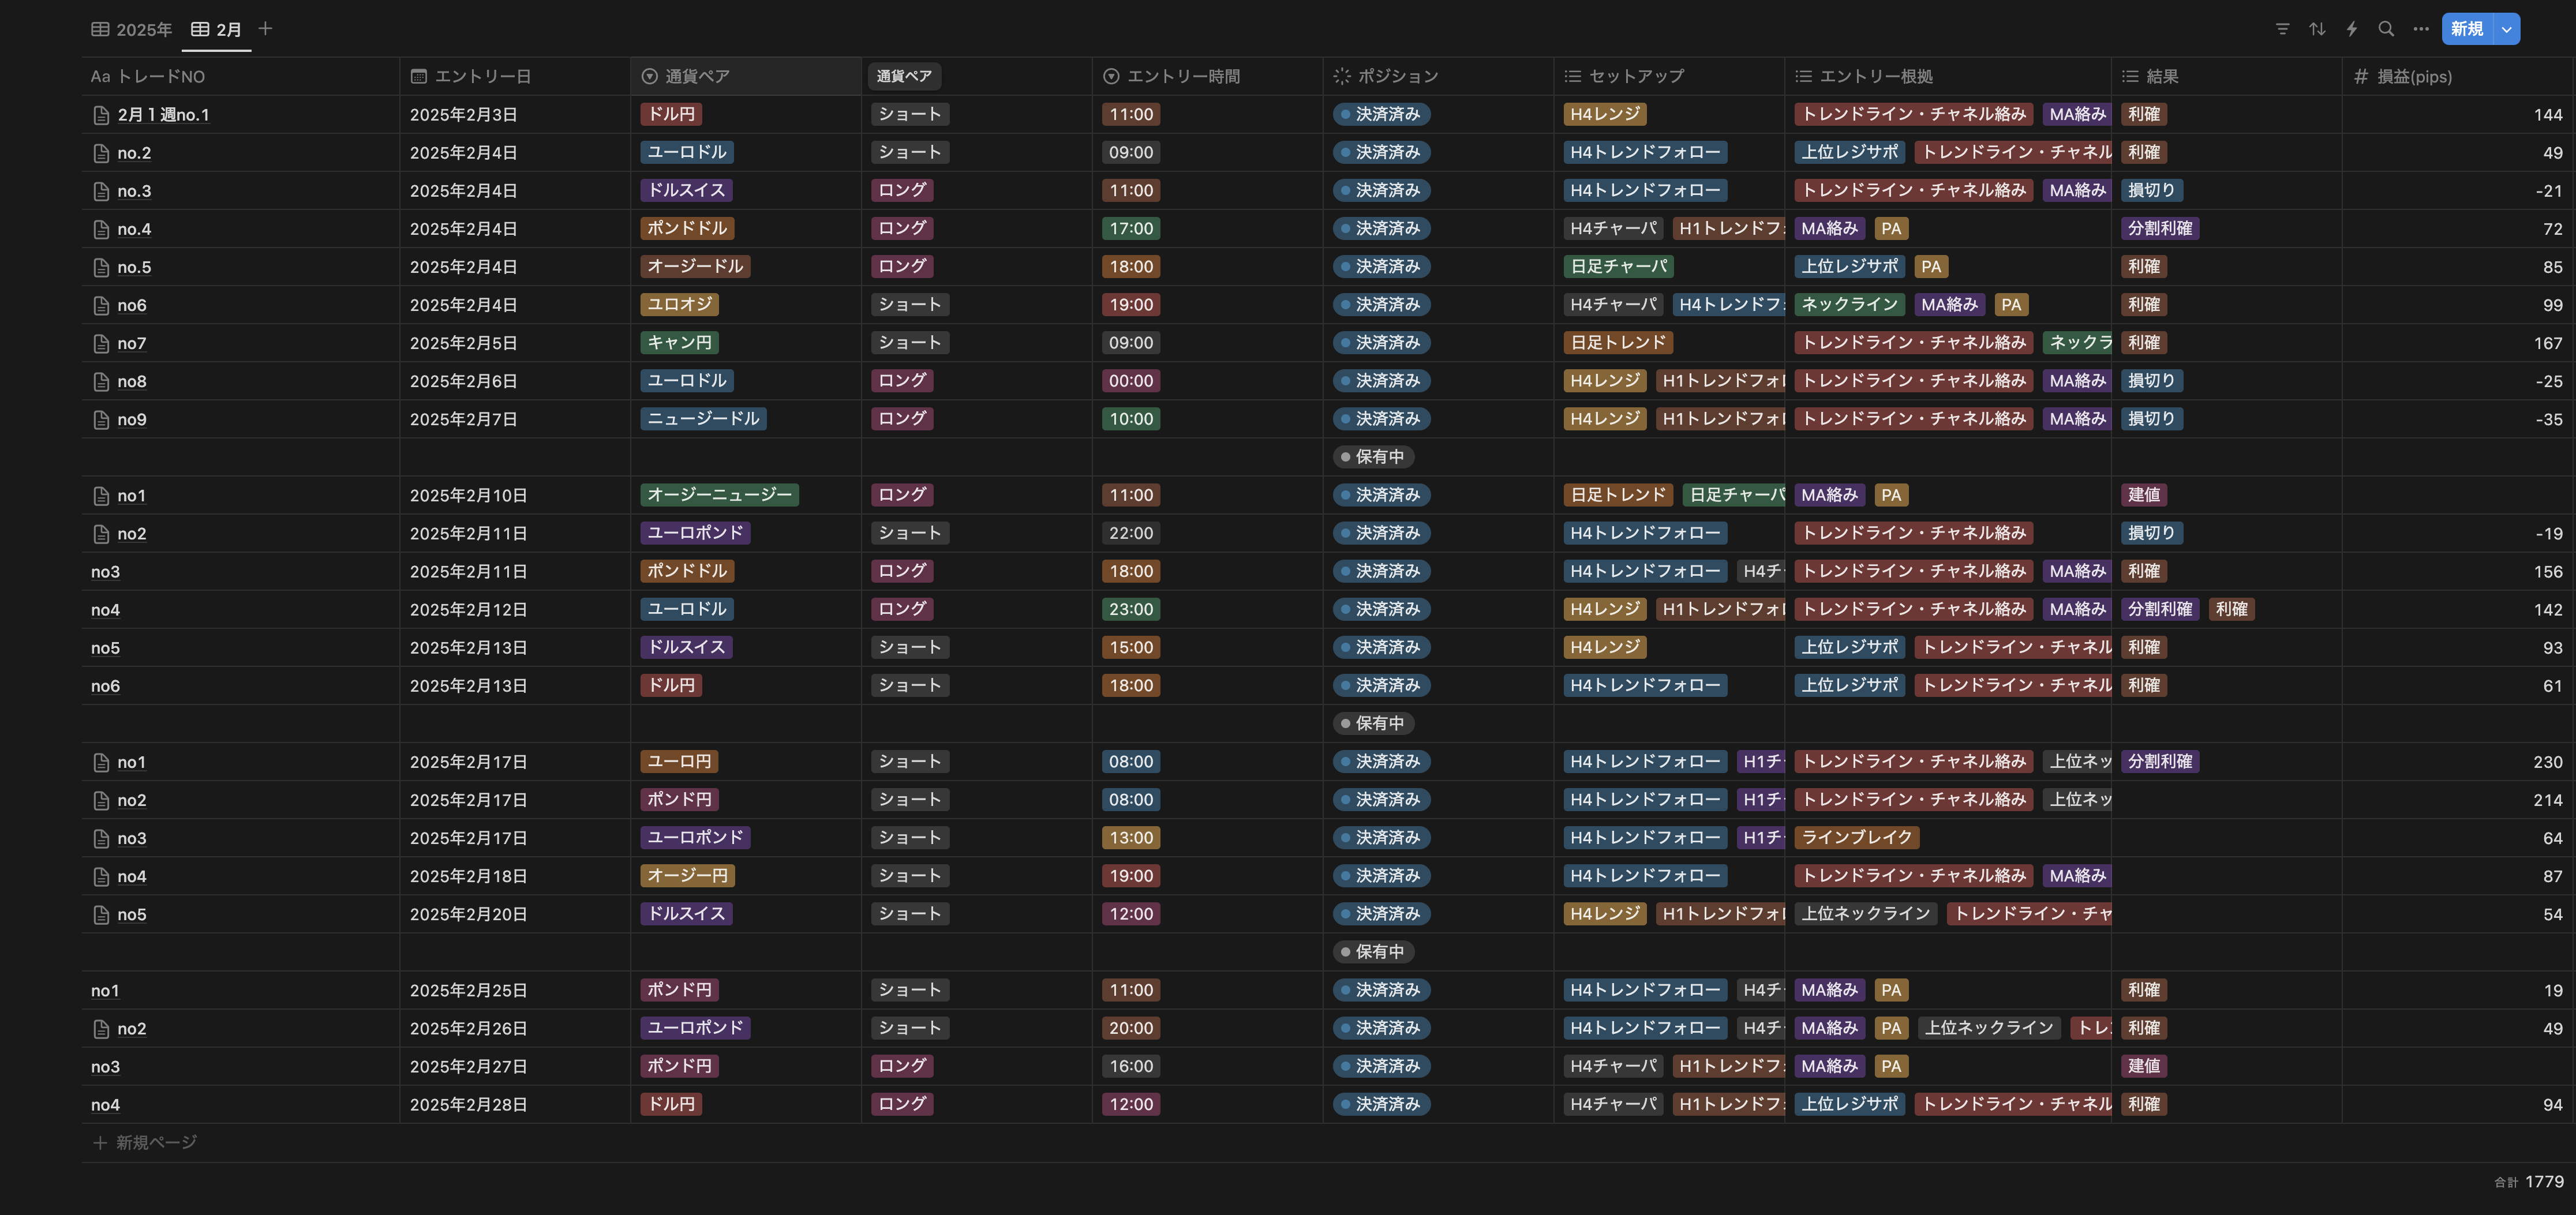Screen dimensions: 2576x1215
Task: Click page icon of 2025年2月26日 no2 row
Action: (101, 1028)
